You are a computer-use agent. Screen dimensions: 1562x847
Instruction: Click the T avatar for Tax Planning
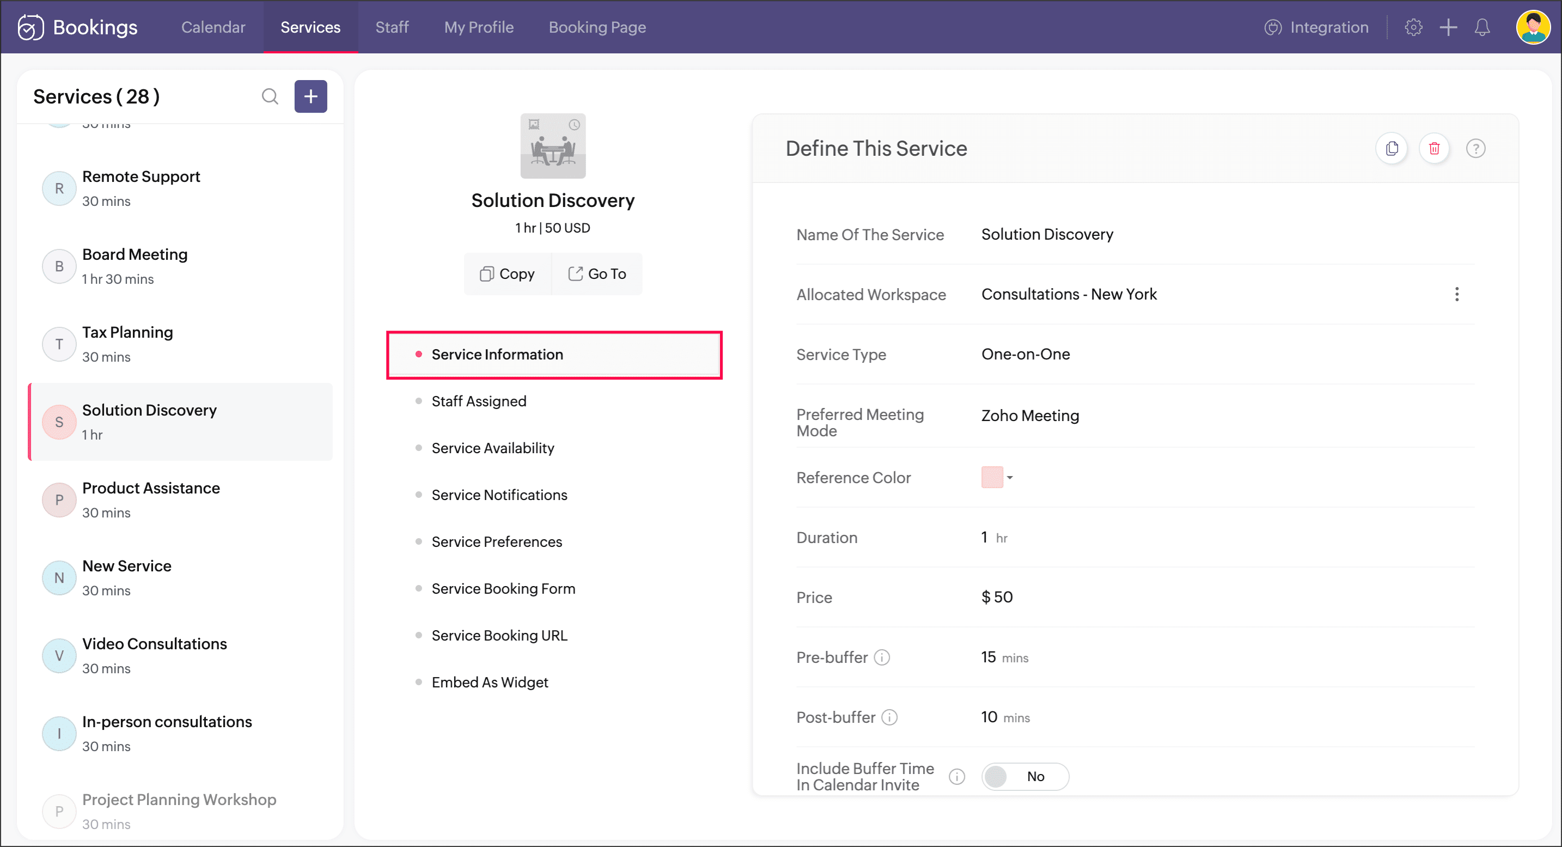tap(59, 344)
